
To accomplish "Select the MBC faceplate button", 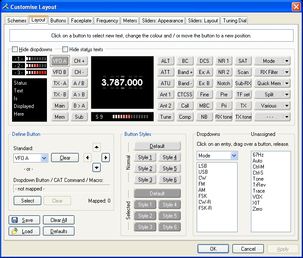I will (204, 106).
